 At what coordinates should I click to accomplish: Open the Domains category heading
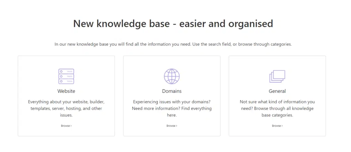(172, 91)
